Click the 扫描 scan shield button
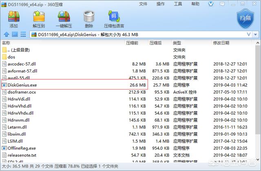This screenshot has height=171, width=261. [246, 19]
